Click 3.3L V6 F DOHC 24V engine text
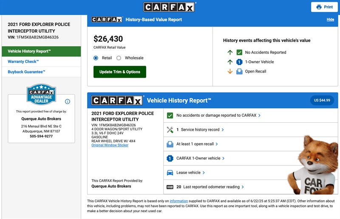340x219 pixels. [108, 133]
